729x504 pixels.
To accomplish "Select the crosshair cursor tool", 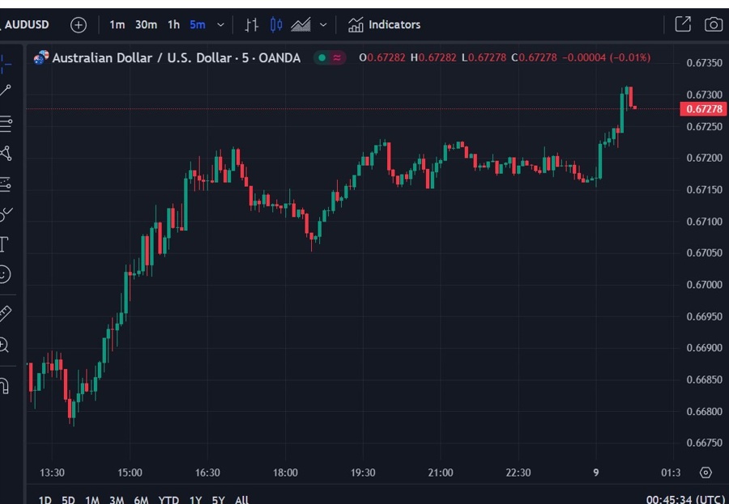I will (x=5, y=64).
